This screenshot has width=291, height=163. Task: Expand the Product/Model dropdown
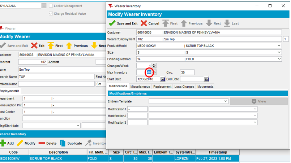click(279, 46)
